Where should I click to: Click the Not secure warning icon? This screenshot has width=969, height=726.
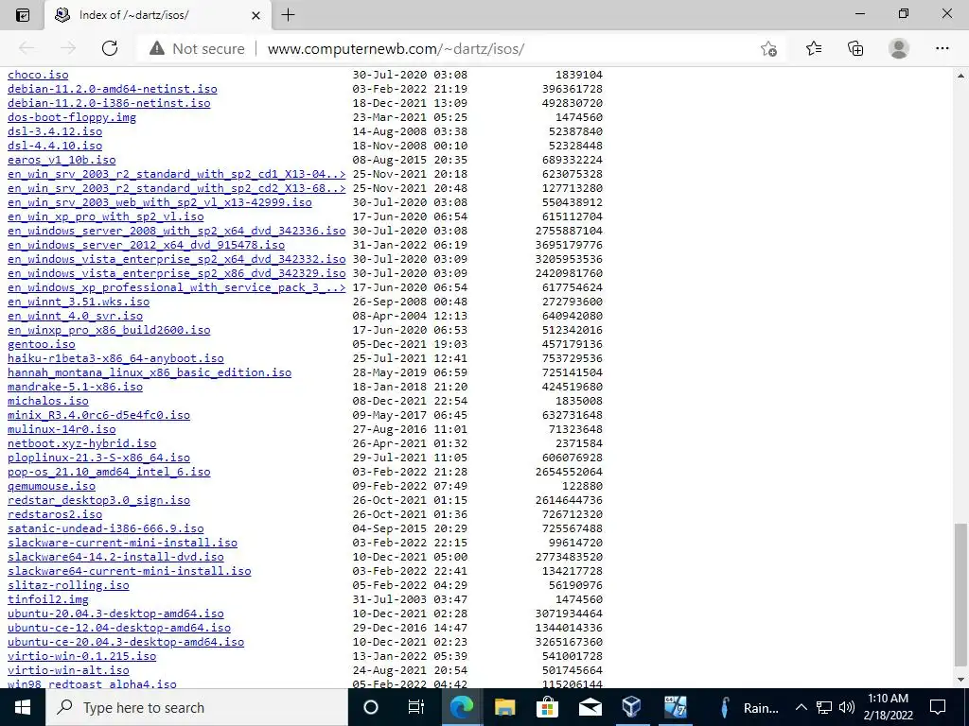pos(157,48)
